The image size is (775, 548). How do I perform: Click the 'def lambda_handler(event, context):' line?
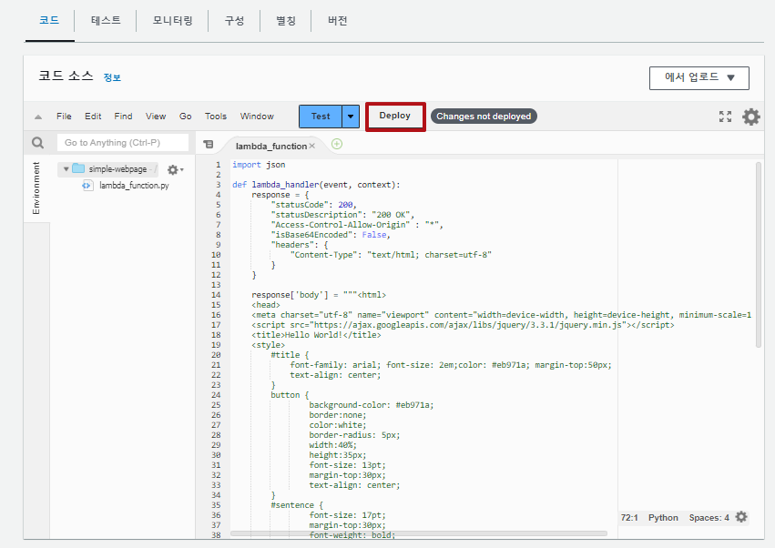pyautogui.click(x=316, y=184)
